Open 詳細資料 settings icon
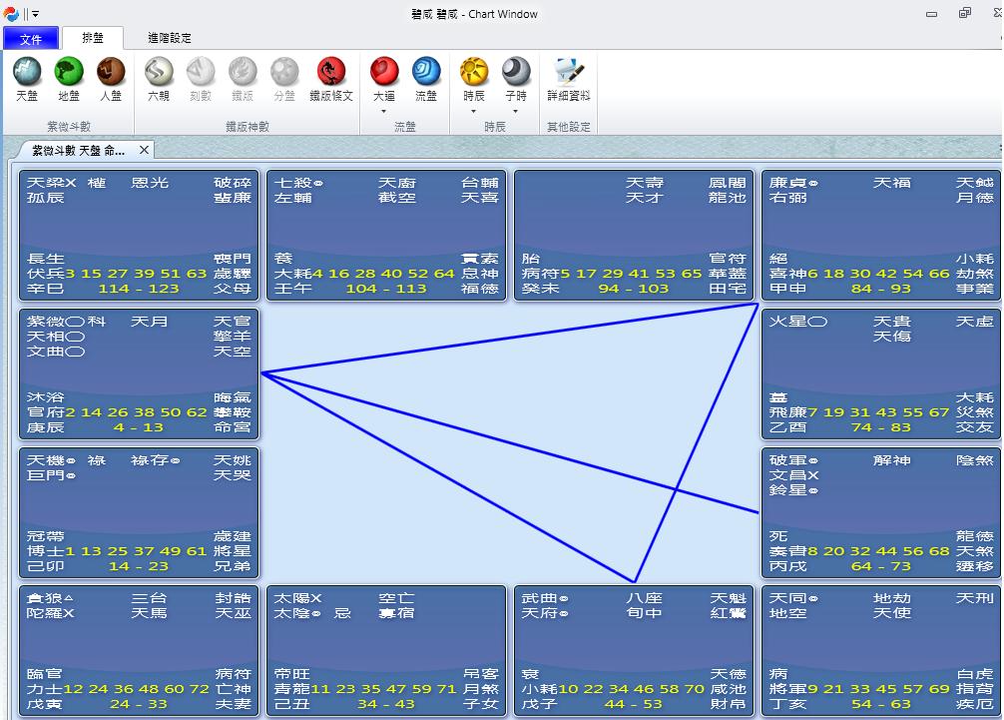The width and height of the screenshot is (1004, 720). click(569, 79)
